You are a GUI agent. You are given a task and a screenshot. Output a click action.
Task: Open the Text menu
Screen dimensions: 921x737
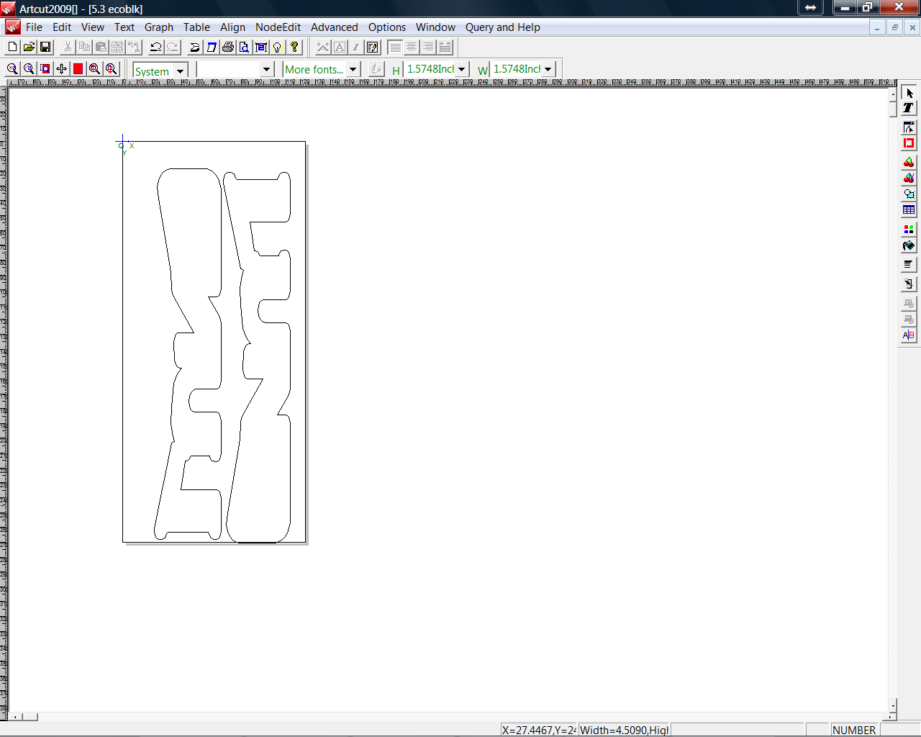coord(124,27)
